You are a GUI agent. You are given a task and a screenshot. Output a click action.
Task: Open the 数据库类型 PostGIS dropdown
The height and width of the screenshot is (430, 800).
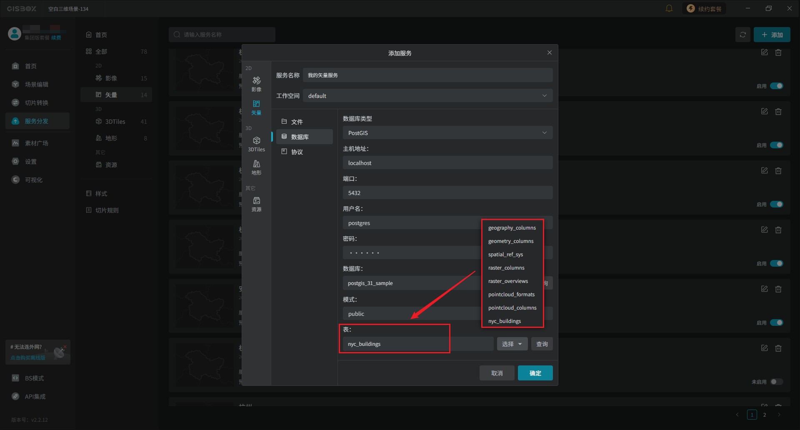(447, 132)
